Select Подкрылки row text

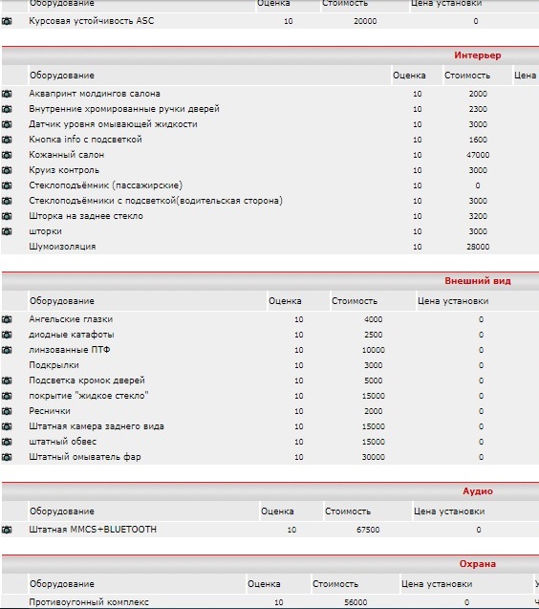point(54,365)
